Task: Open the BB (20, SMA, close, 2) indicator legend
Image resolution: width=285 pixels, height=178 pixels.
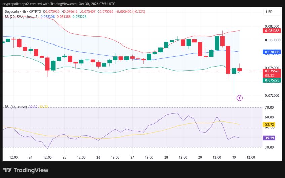Action: (22, 17)
